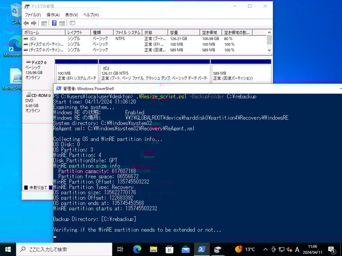The image size is (342, 256).
Task: Select the 100 MB EFI partition block
Action: (x=76, y=71)
